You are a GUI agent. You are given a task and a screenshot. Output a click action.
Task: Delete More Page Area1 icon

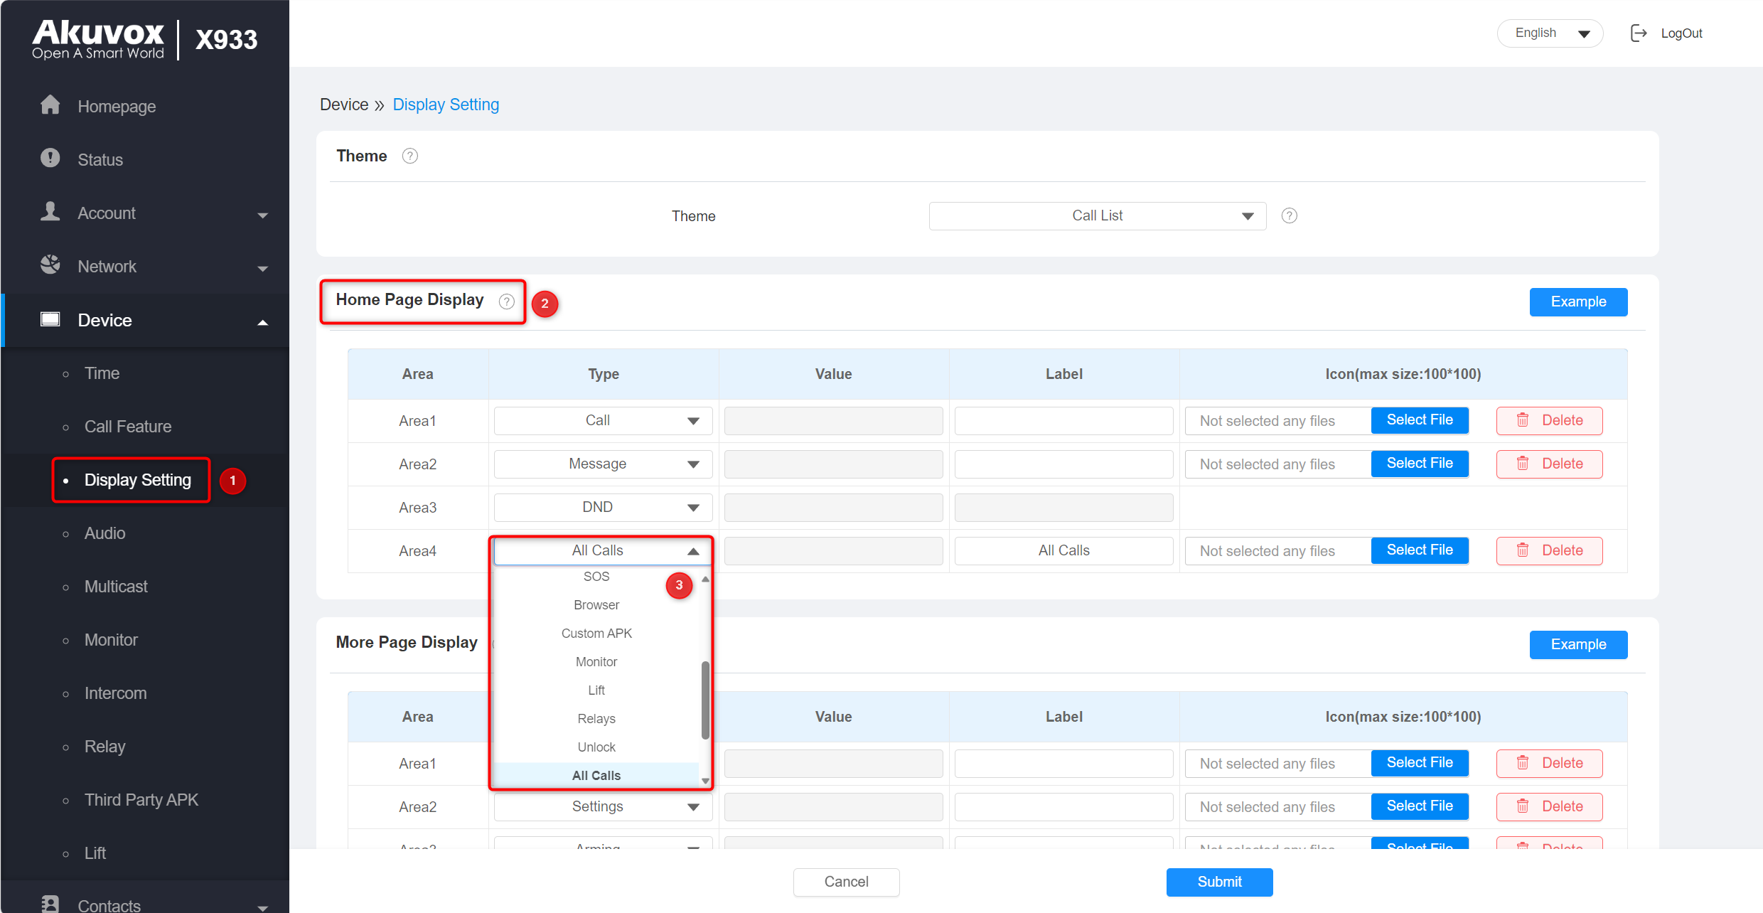pos(1549,763)
